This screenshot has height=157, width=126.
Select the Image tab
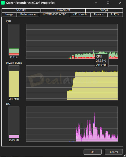point(9,15)
